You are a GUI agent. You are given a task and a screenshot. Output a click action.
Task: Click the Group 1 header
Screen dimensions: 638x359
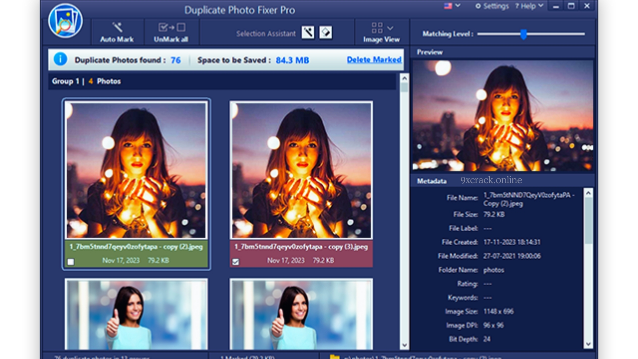222,81
